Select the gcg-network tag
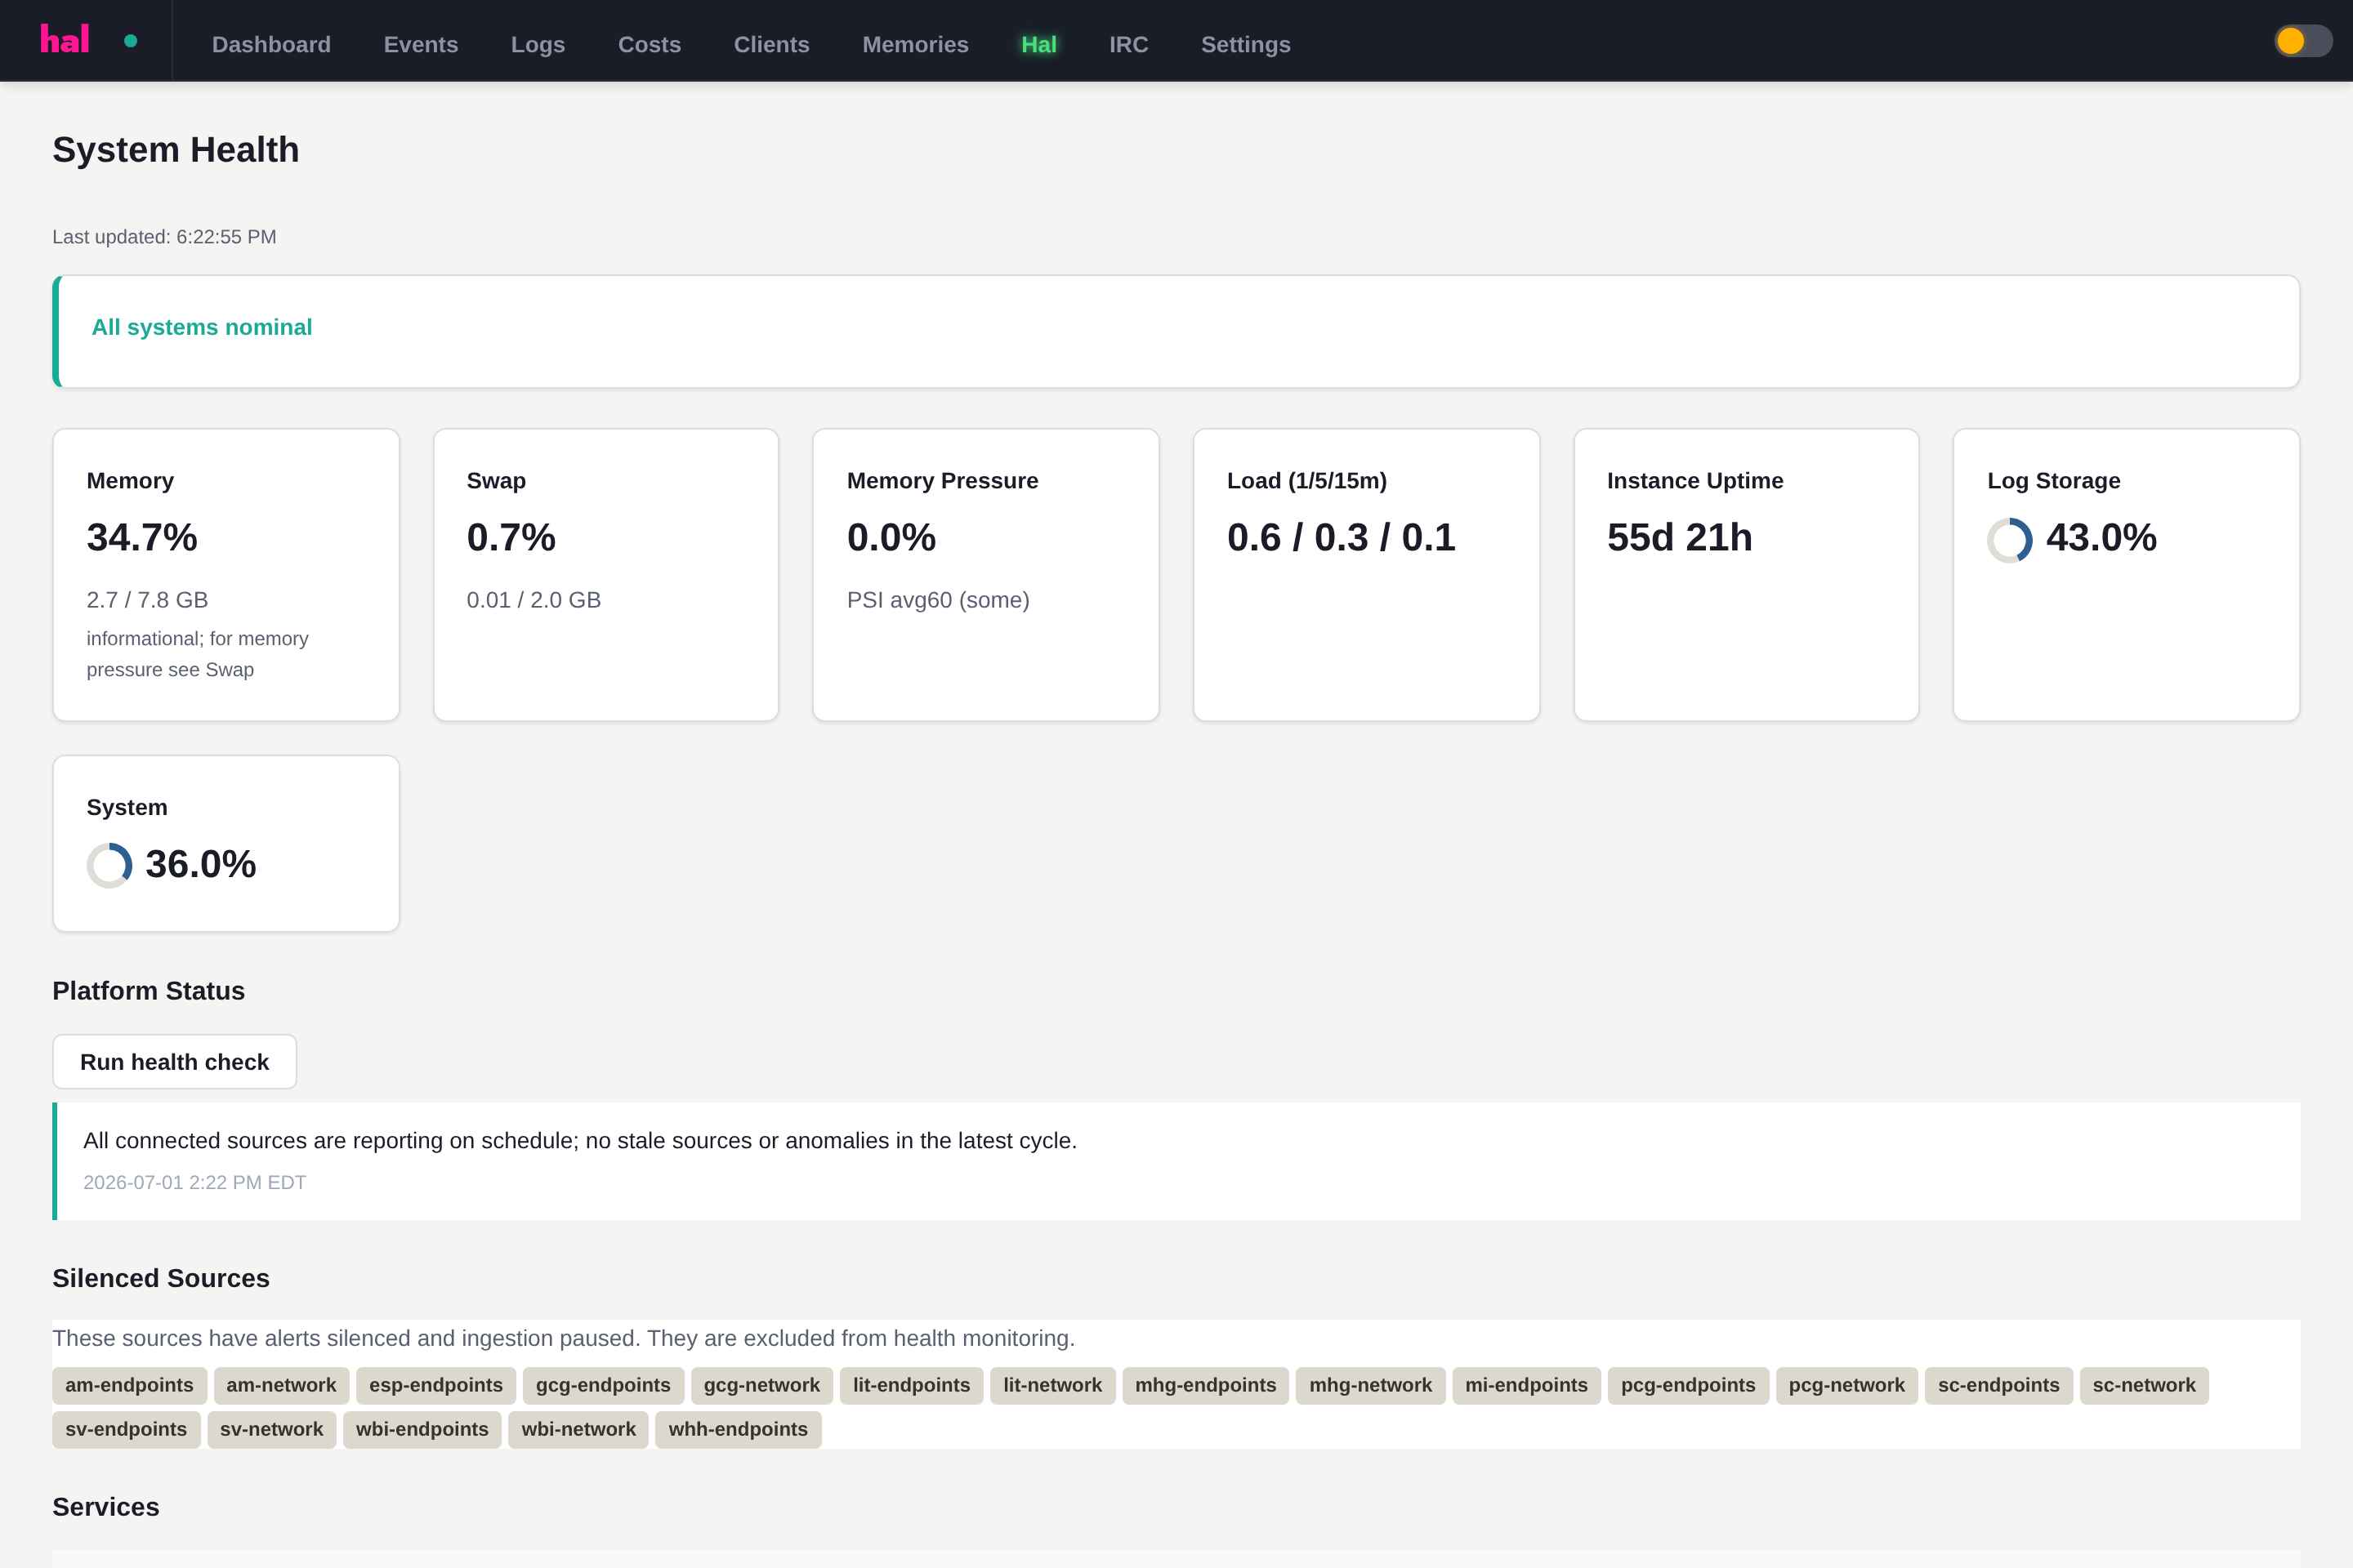 [761, 1385]
